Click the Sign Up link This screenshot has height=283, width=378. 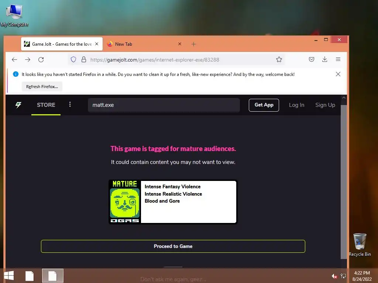[x=325, y=105]
